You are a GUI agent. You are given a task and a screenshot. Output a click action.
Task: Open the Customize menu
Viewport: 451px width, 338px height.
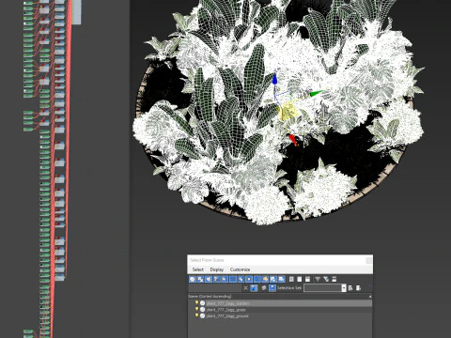(x=240, y=269)
